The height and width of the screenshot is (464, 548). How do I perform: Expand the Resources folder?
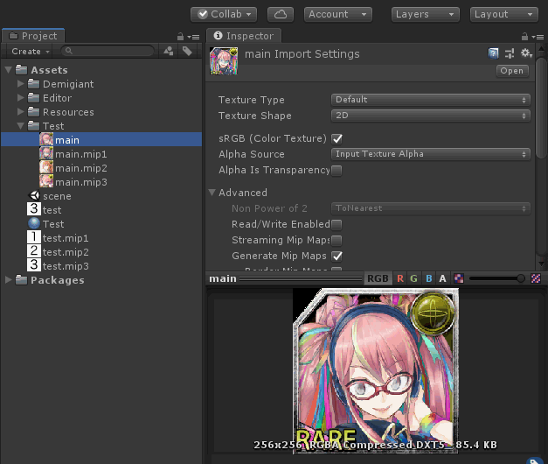point(21,112)
